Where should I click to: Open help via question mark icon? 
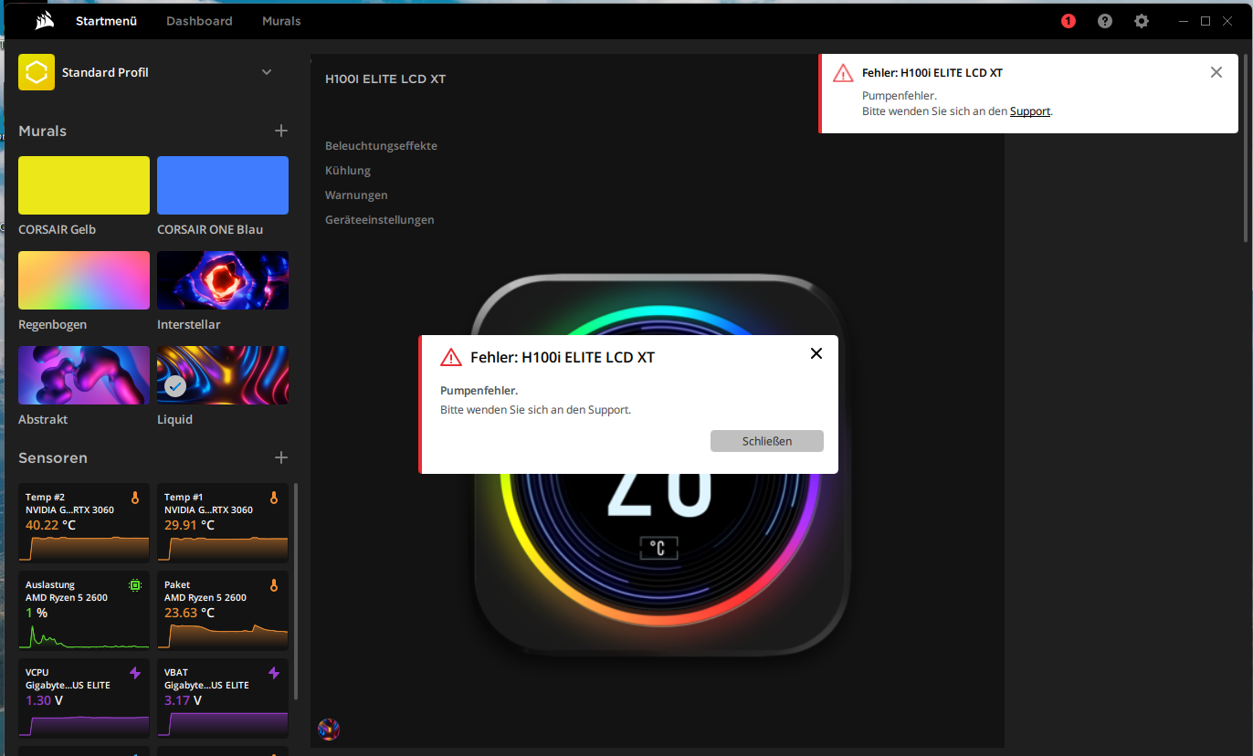(1105, 21)
